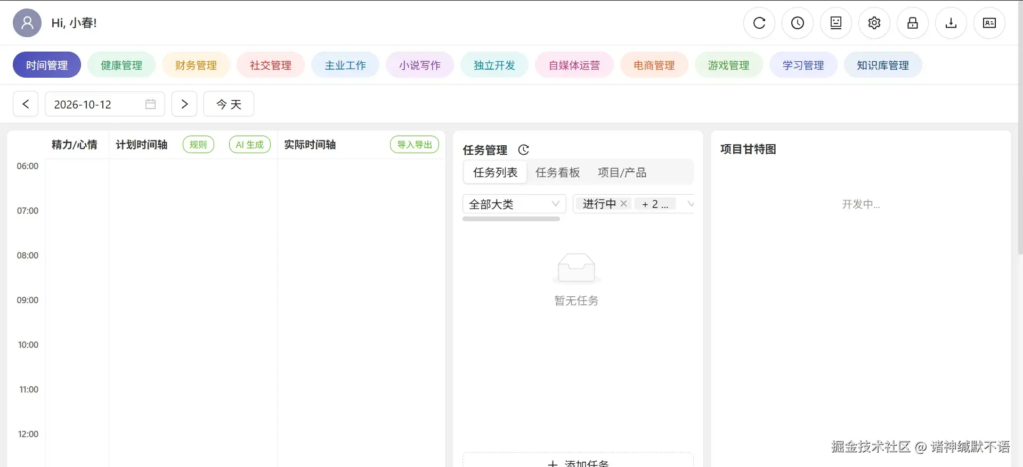Open the 电商管理 module
Screen dimensions: 1023x467
pos(654,65)
